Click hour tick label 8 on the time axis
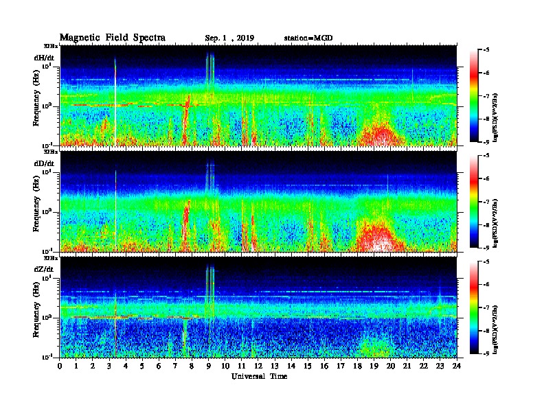Screen dimensions: 544x420 pos(192,366)
